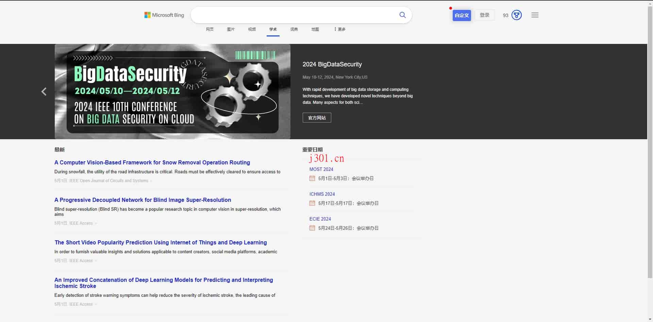This screenshot has height=322, width=653.
Task: Click IEEE Access under Ischemic Stroke paper
Action: [81, 304]
